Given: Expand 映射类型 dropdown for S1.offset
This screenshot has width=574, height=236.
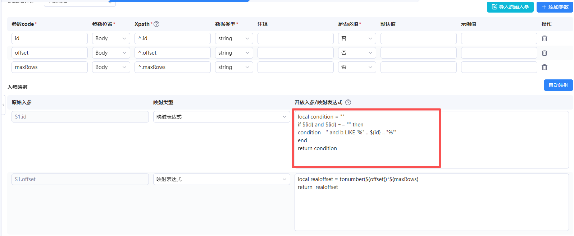Looking at the screenshot, I should 221,179.
